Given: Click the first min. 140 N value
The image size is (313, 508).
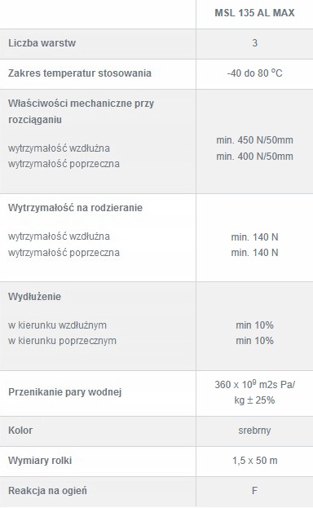Looking at the screenshot, I should (x=254, y=237).
